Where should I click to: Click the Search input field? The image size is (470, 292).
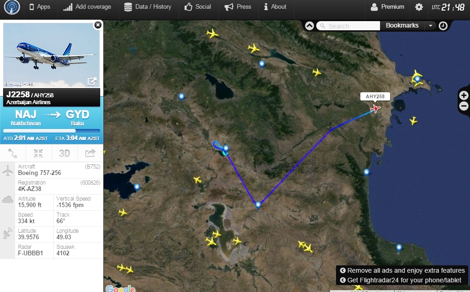tap(348, 26)
